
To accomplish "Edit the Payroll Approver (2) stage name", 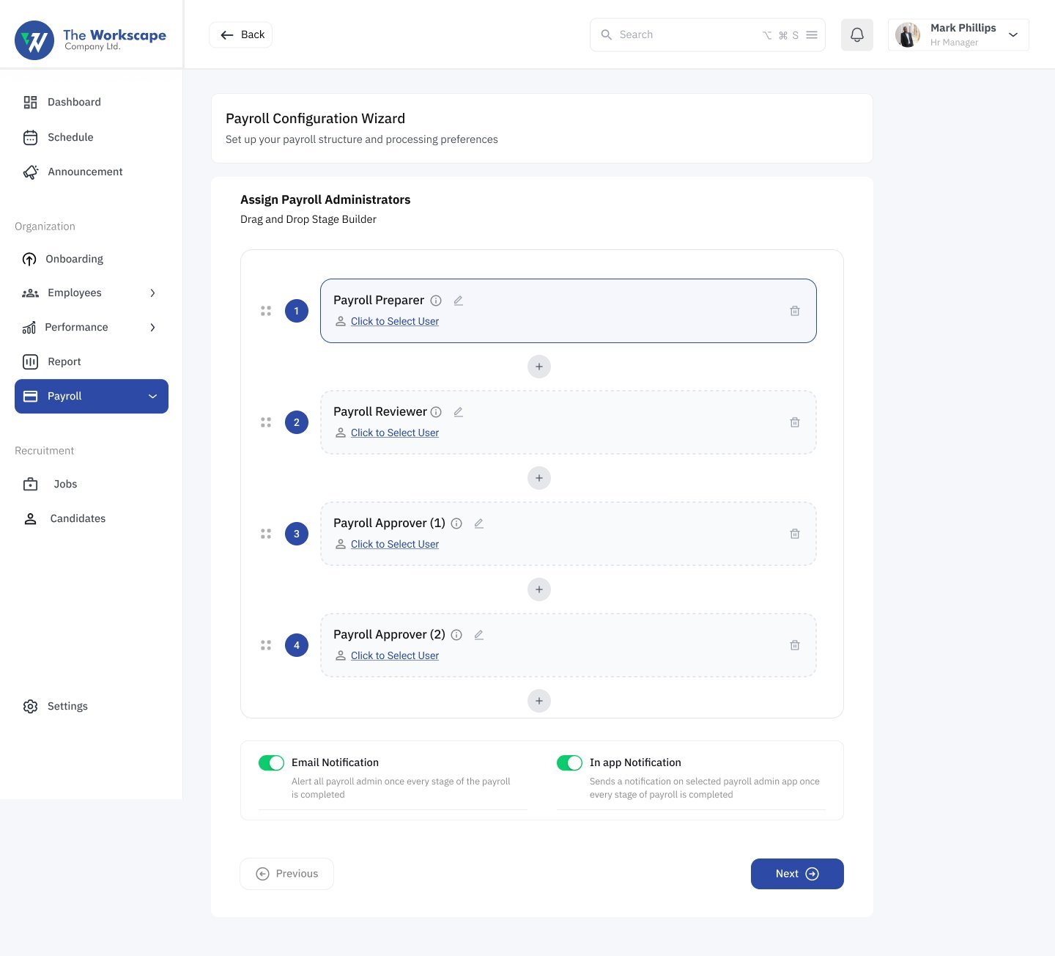I will click(x=479, y=635).
